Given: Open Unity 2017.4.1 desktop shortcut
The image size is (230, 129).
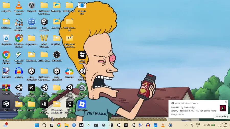Looking at the screenshot, I should (x=44, y=90).
